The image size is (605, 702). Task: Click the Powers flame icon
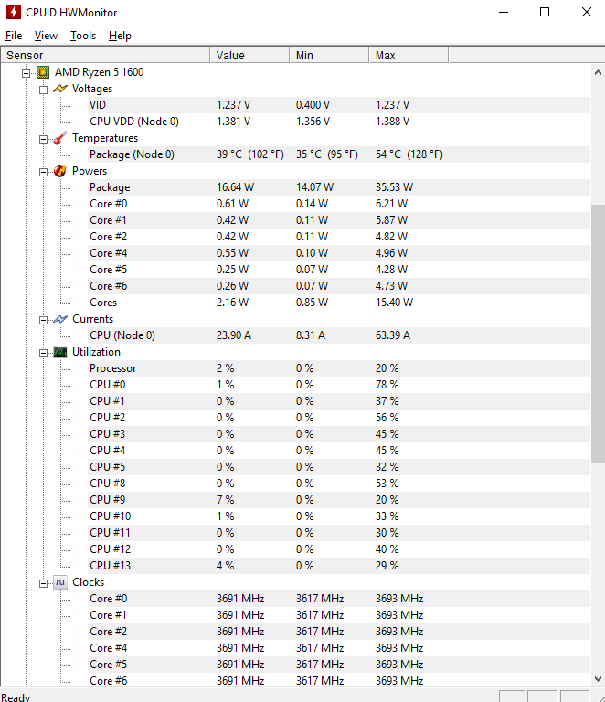tap(60, 171)
